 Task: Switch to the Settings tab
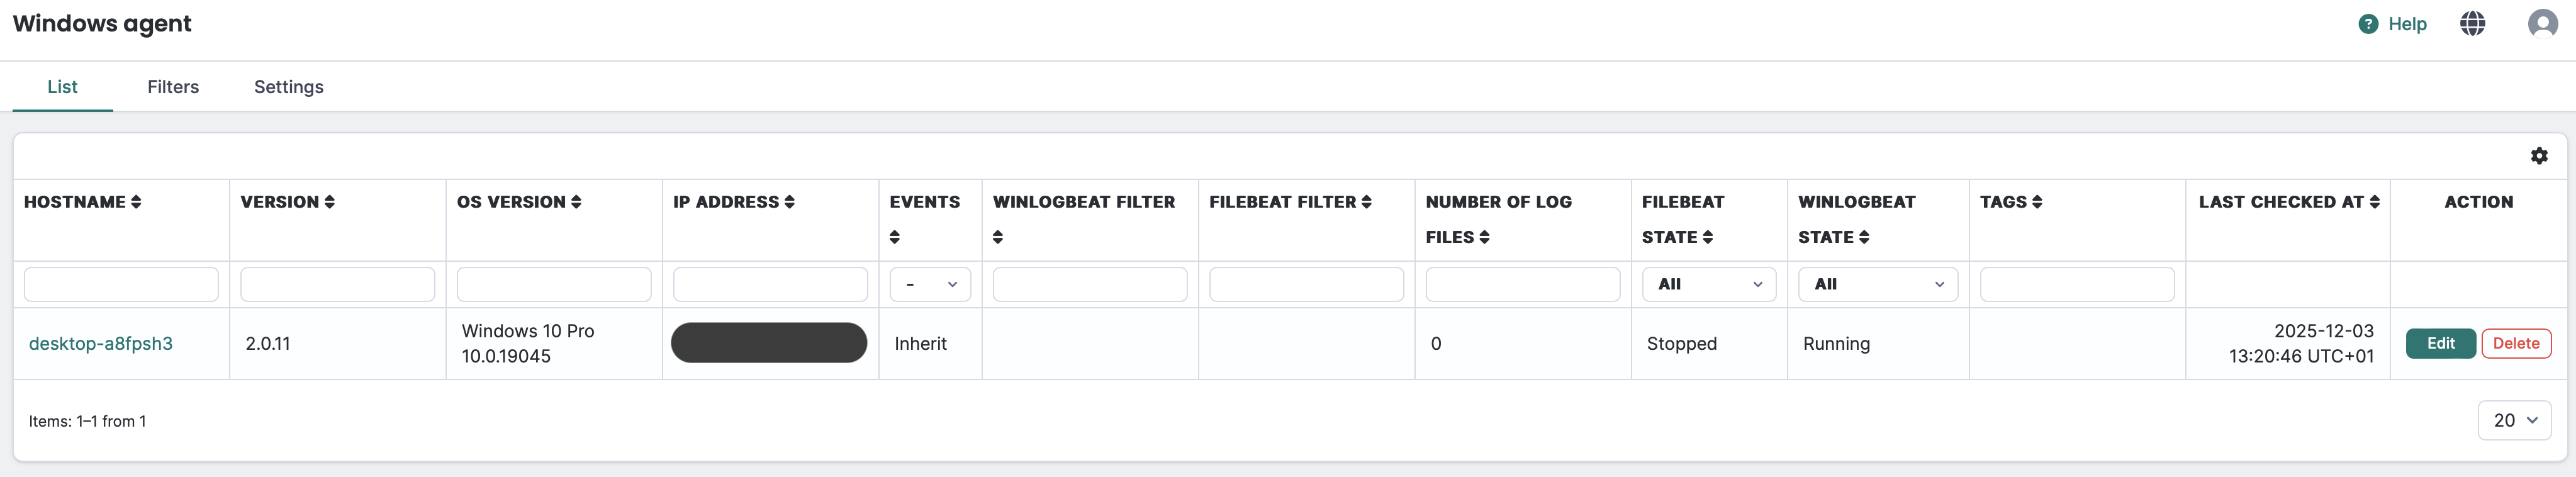pyautogui.click(x=288, y=87)
